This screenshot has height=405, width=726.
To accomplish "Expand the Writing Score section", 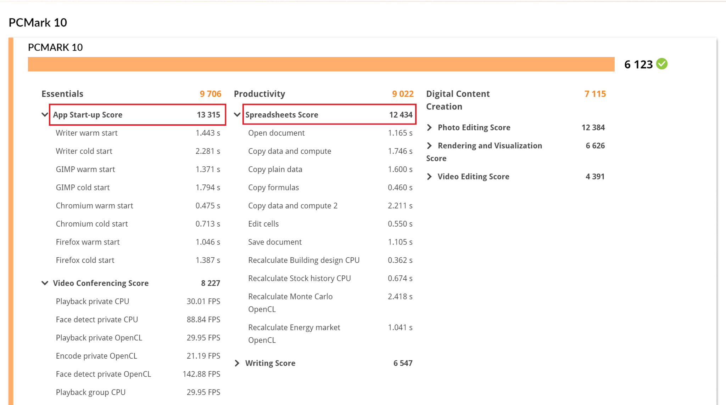I will pyautogui.click(x=237, y=363).
